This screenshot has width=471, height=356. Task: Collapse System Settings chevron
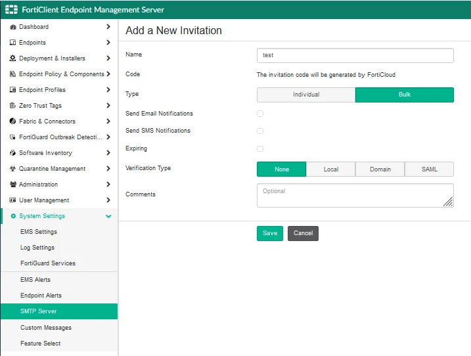[x=108, y=216]
